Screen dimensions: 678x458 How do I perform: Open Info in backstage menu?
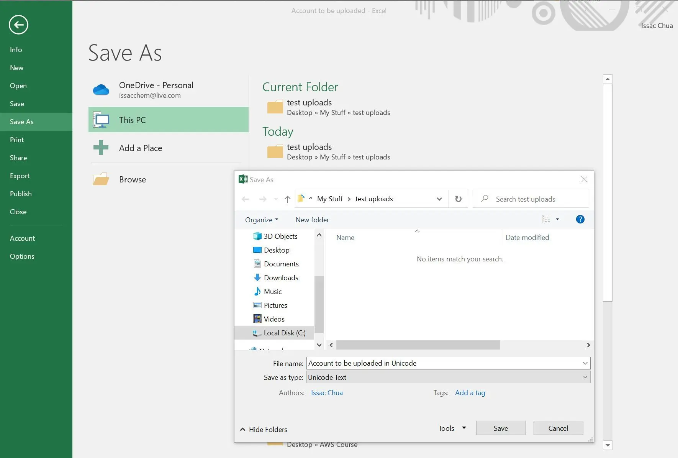(16, 49)
